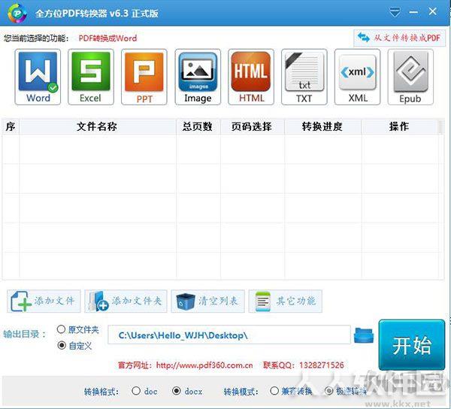Screen dimensions: 451x409
Task: Click the 添加文件夹 add folder button
Action: click(x=126, y=301)
